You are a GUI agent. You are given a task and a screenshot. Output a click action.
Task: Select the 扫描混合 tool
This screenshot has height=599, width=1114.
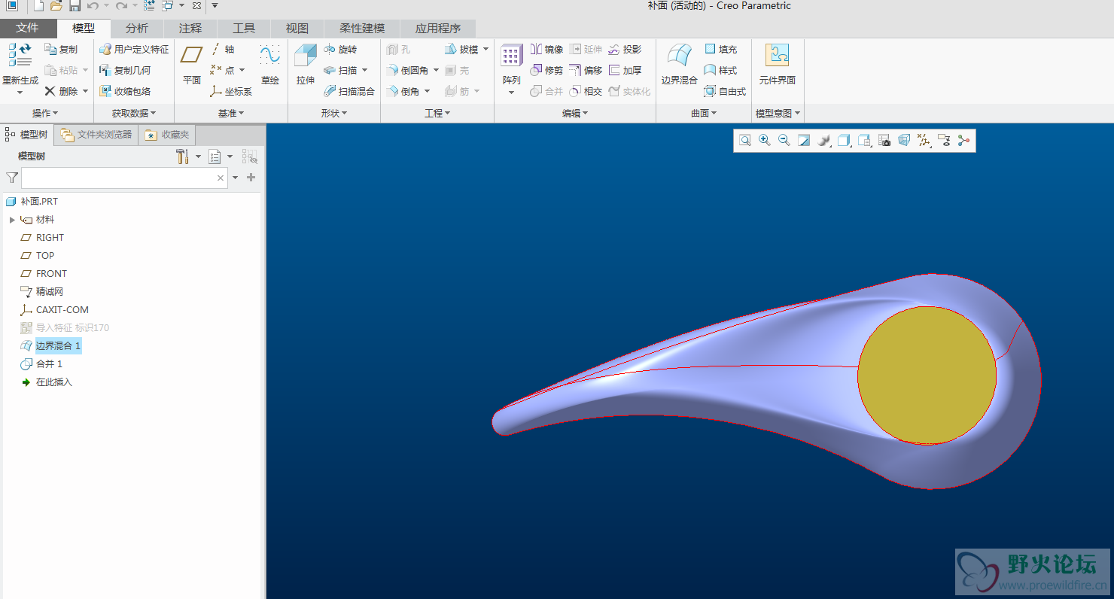click(x=349, y=91)
